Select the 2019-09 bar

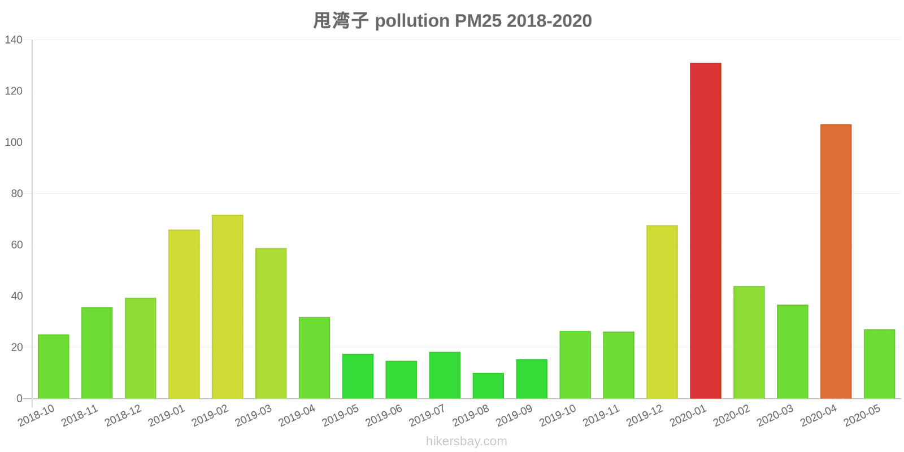point(532,379)
